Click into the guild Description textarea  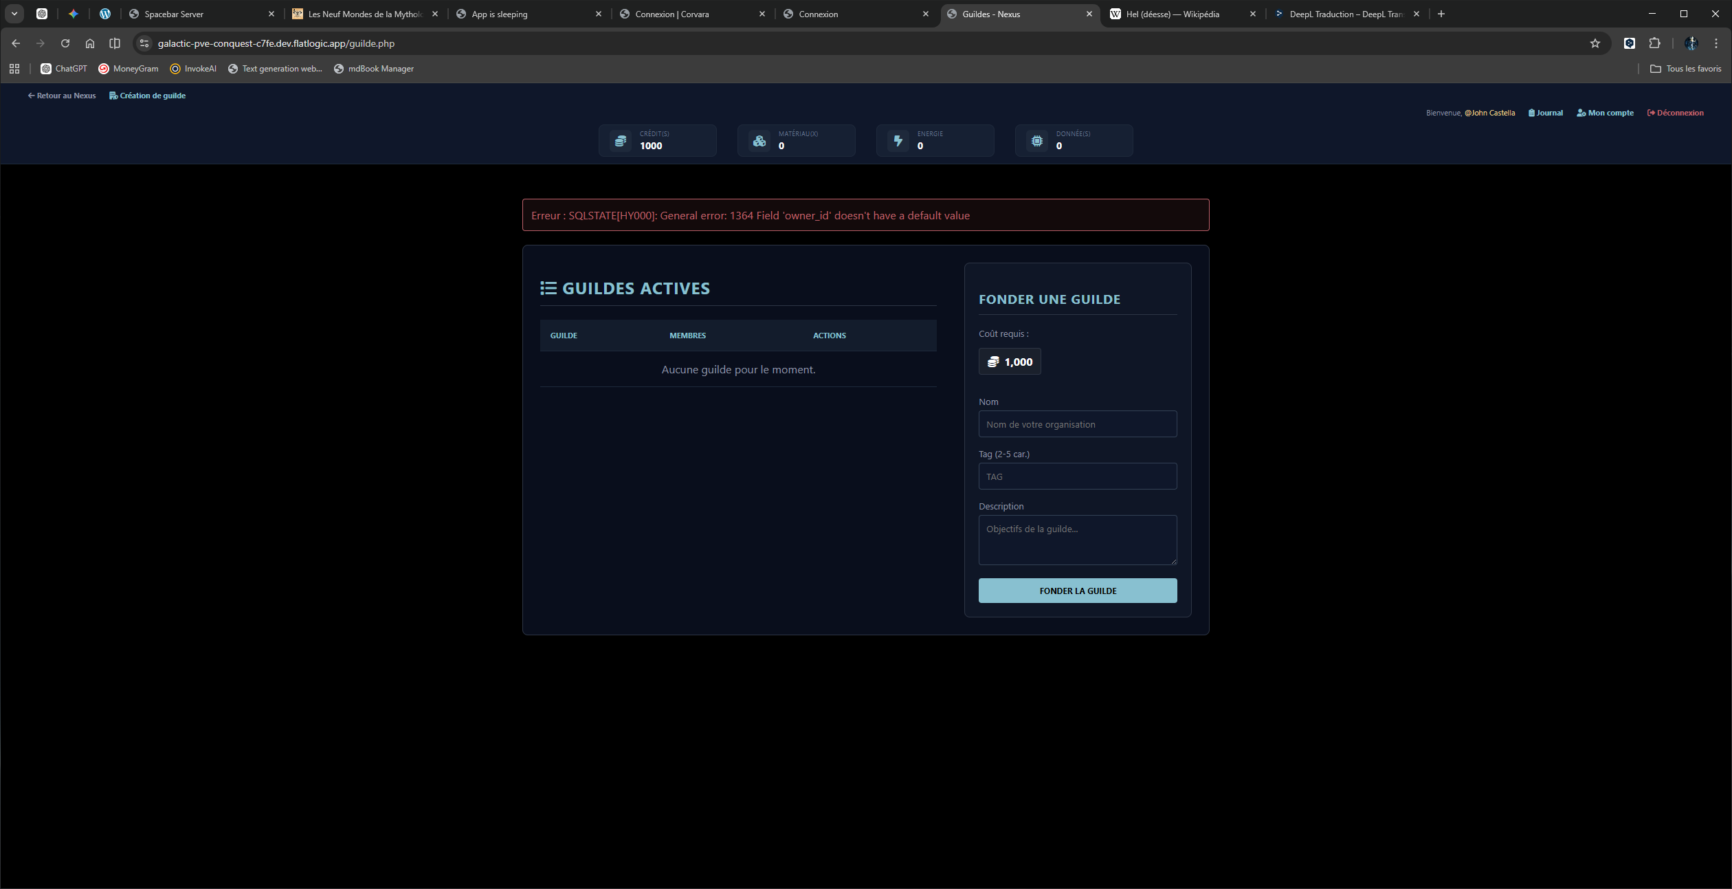coord(1077,540)
